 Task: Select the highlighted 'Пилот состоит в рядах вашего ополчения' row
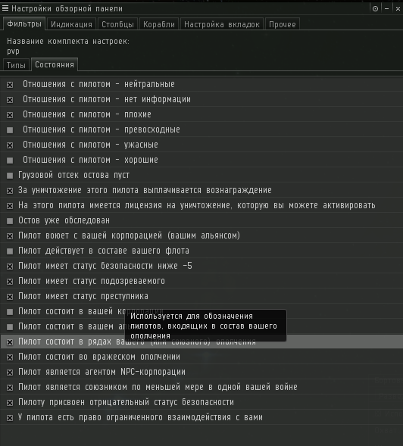click(x=202, y=342)
